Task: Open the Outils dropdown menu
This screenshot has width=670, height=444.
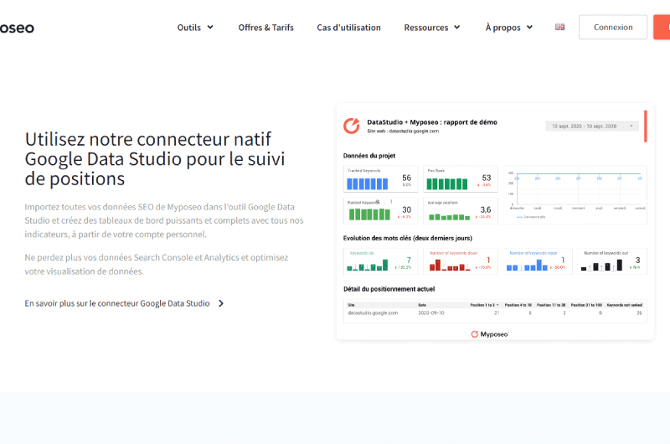Action: click(195, 28)
